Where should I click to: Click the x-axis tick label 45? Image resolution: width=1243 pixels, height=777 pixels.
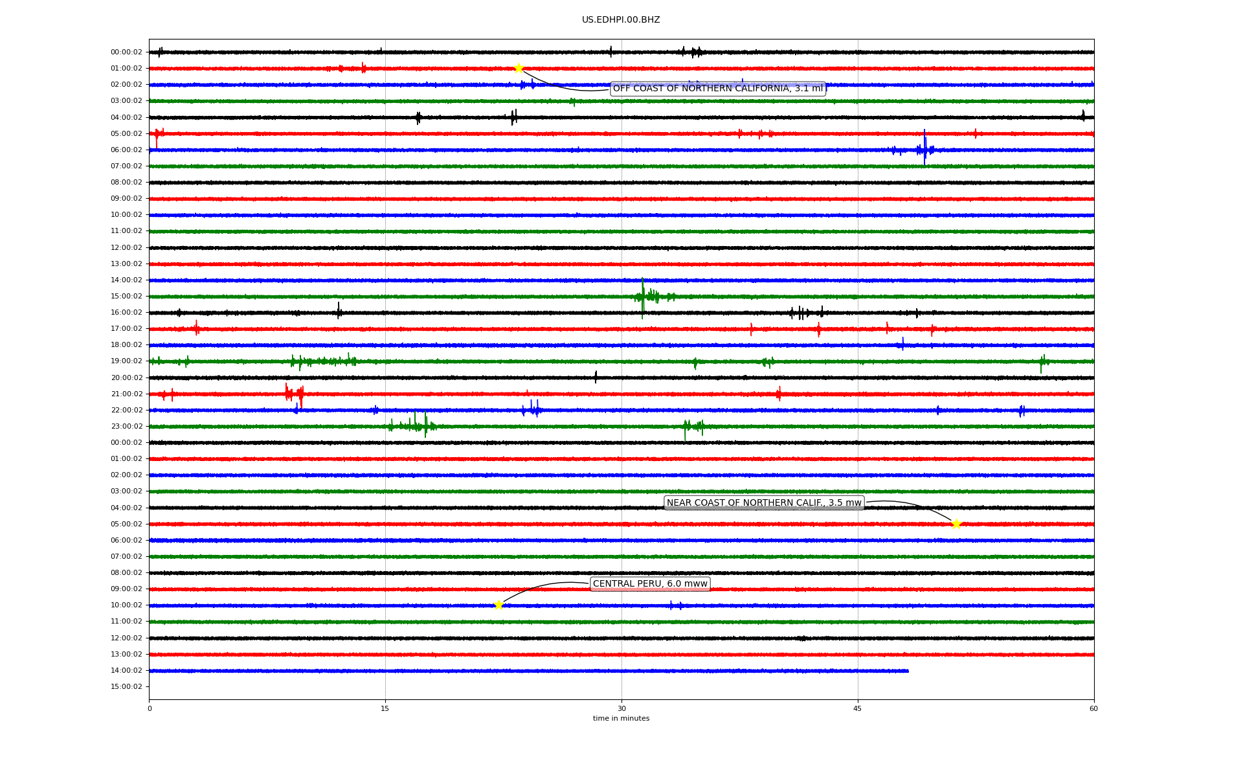(x=858, y=708)
